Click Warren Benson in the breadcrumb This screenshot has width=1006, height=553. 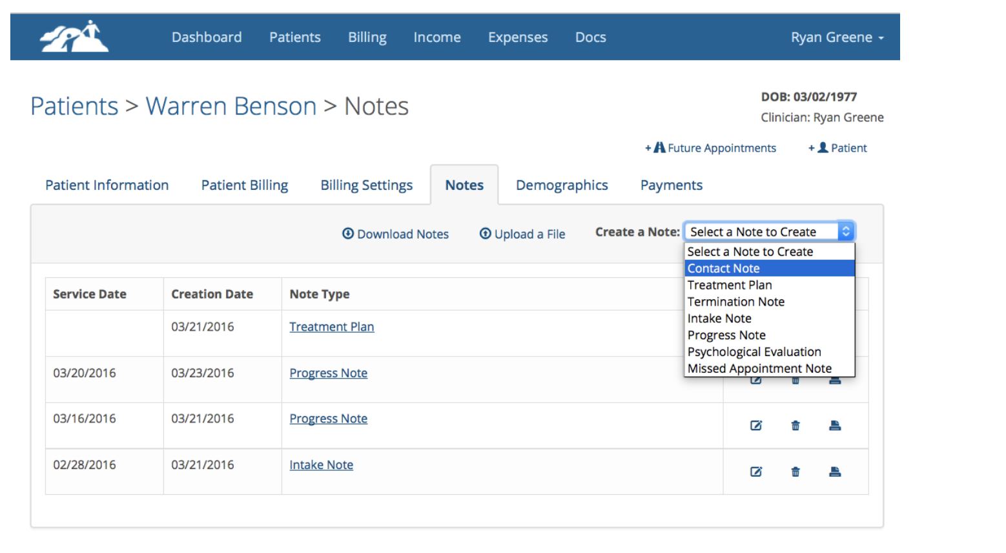(231, 106)
